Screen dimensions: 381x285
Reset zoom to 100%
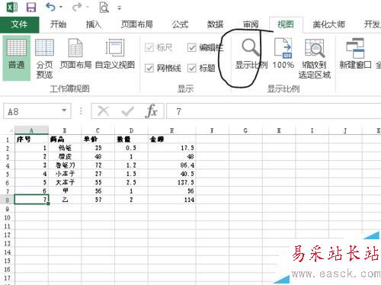click(x=283, y=54)
